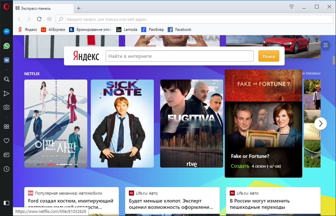The image size is (336, 216).
Task: Open the Sick Note Netflix thumbnail
Action: pyautogui.click(x=122, y=124)
